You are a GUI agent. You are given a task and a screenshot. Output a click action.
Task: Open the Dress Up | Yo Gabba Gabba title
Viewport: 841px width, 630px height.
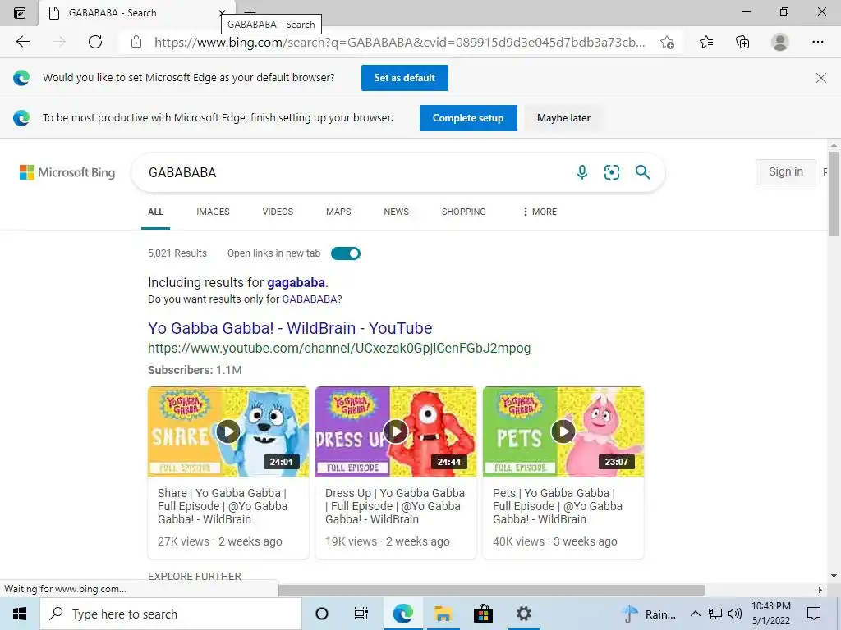coord(395,506)
